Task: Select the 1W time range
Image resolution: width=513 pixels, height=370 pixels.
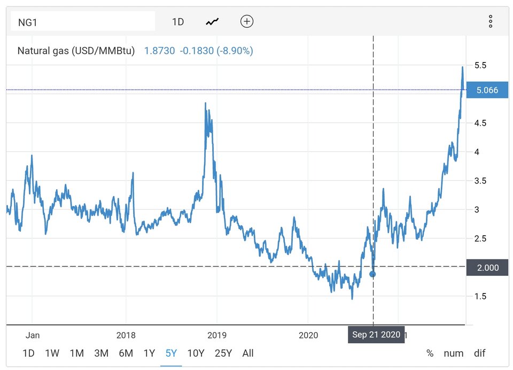Action: [x=52, y=353]
